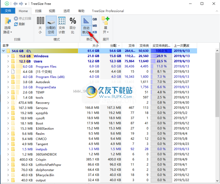
Task: Click the 100.0 % bar for C:\
Action: pyautogui.click(x=161, y=51)
